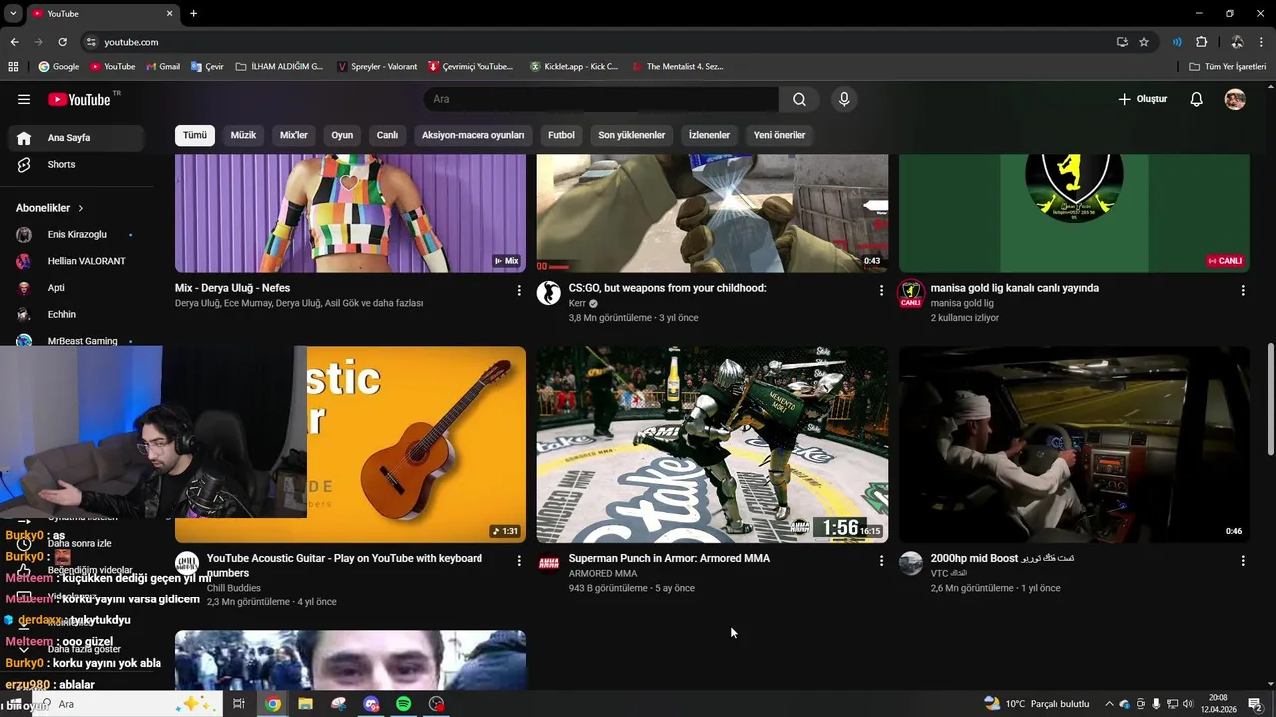Open the Tüm Yer İşaretleri folder
Image resolution: width=1276 pixels, height=717 pixels.
[x=1228, y=66]
